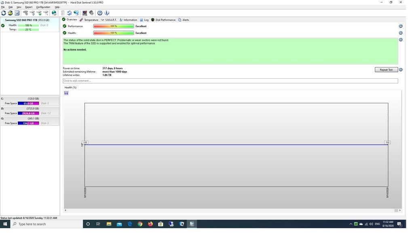
Task: Click the network computers toolbar icon
Action: [76, 13]
